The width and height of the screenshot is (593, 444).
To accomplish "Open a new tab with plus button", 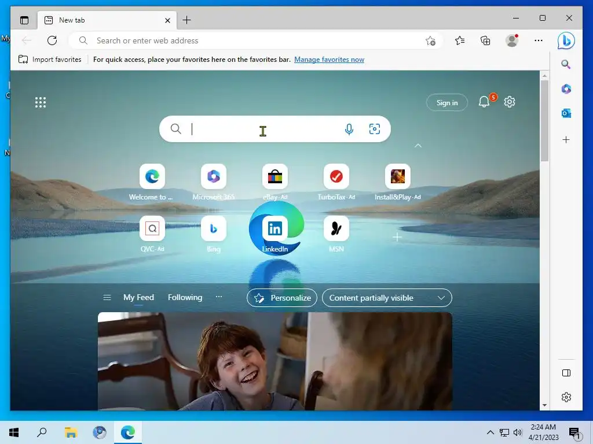I will pyautogui.click(x=187, y=20).
